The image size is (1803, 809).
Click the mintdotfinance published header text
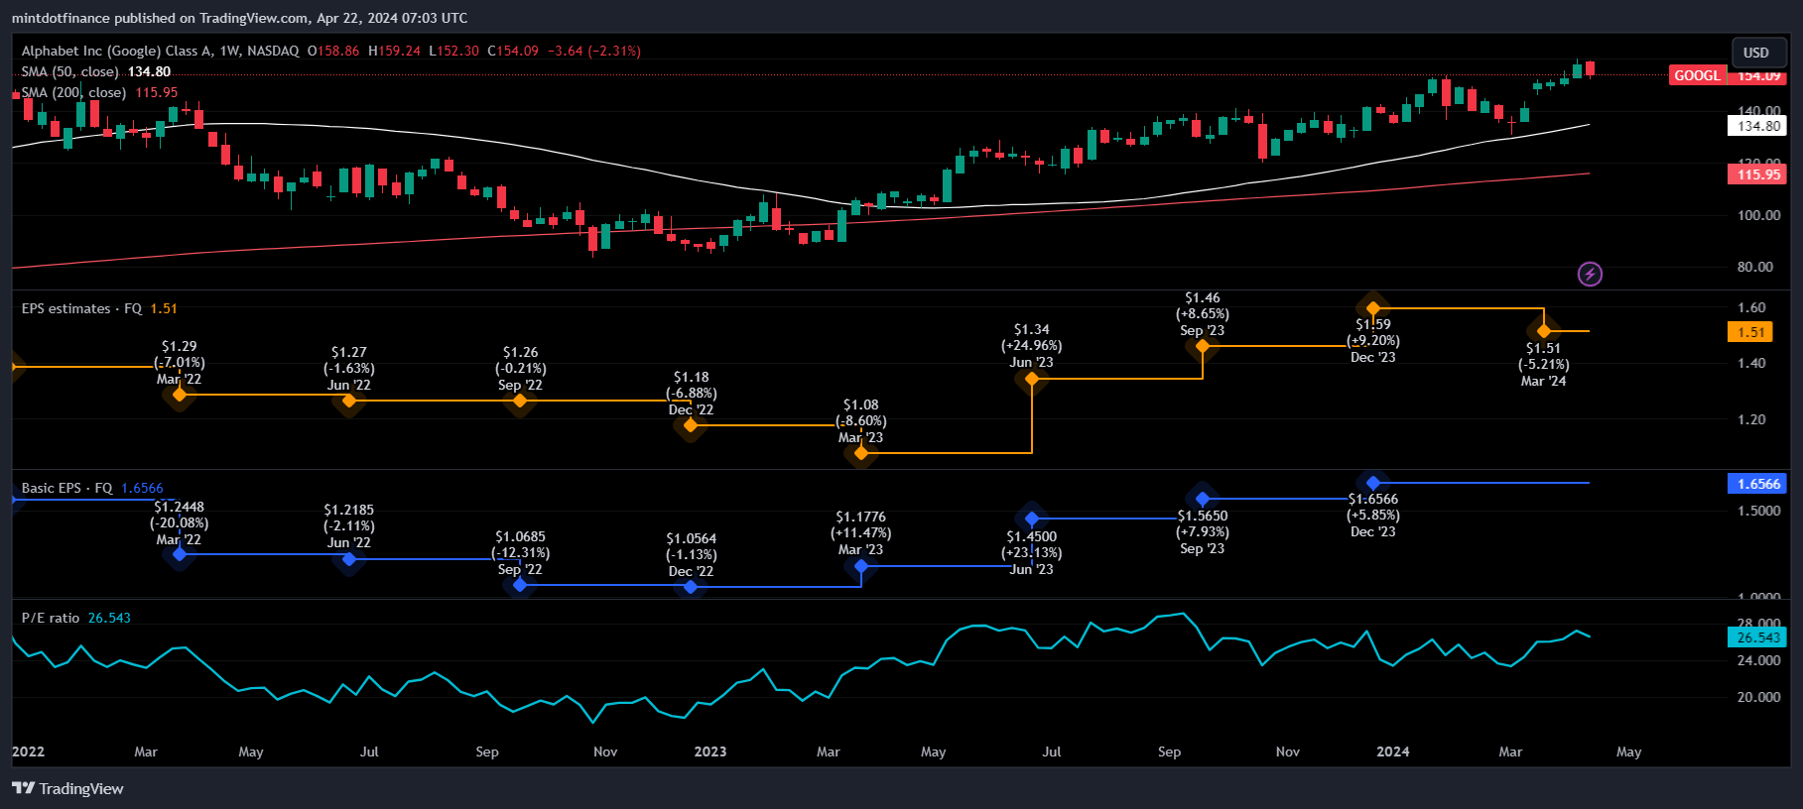click(x=240, y=18)
